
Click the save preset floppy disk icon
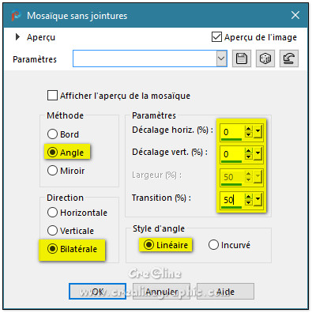(x=242, y=58)
